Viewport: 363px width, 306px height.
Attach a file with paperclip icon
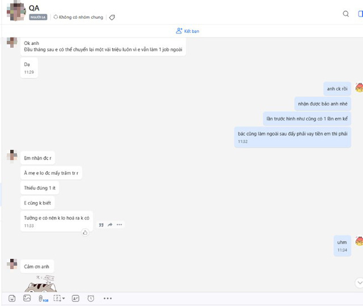(43, 299)
